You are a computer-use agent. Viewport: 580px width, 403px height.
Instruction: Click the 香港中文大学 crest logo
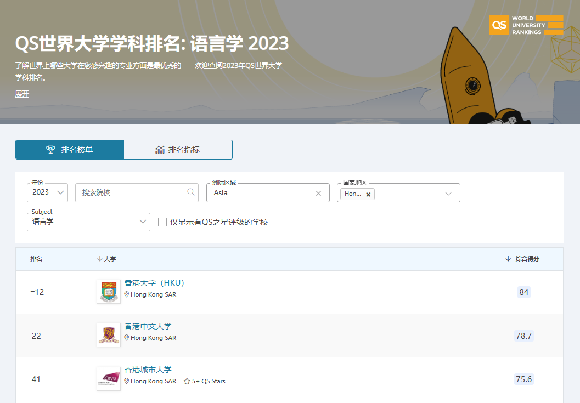point(109,335)
